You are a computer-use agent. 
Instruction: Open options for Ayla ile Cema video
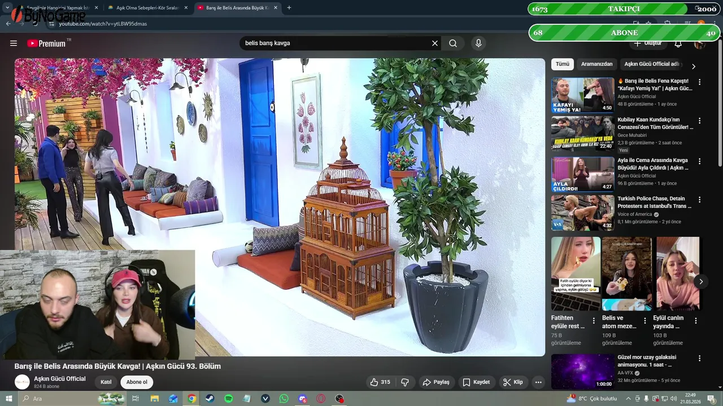pyautogui.click(x=699, y=161)
